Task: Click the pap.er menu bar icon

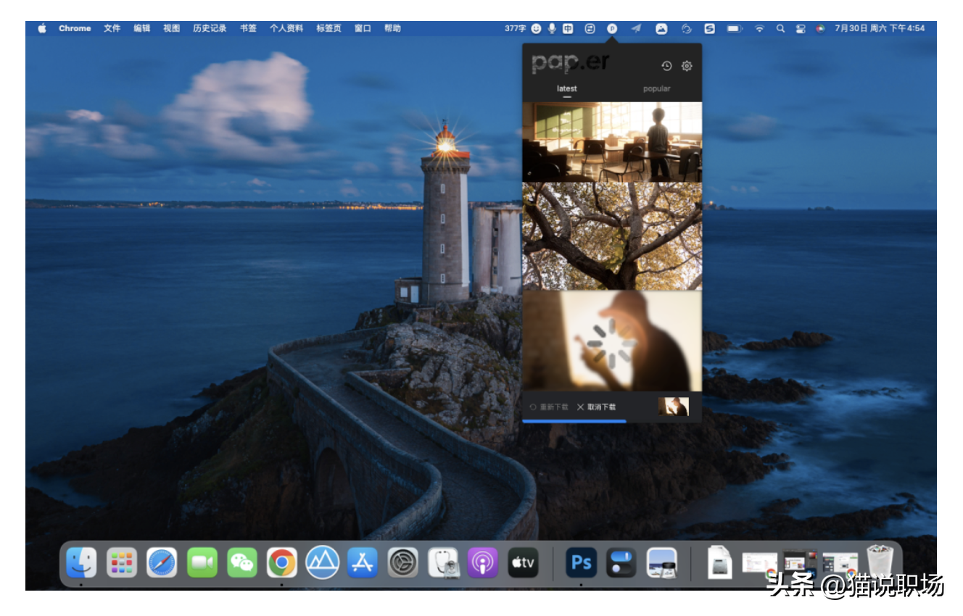Action: coord(612,28)
